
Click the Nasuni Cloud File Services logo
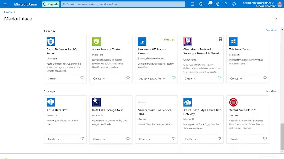click(142, 102)
